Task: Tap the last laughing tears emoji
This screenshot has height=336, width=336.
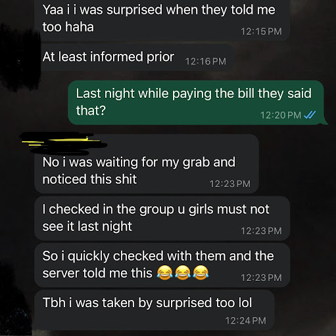Action: pyautogui.click(x=201, y=273)
